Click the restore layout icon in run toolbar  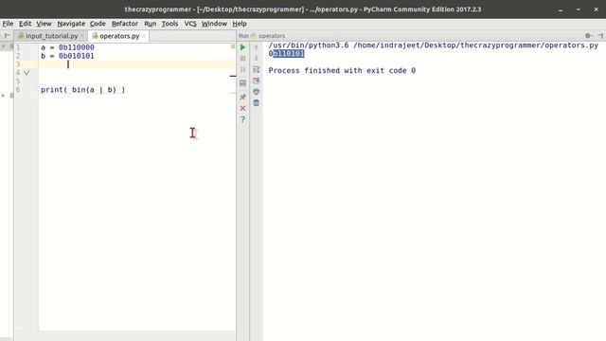(242, 83)
